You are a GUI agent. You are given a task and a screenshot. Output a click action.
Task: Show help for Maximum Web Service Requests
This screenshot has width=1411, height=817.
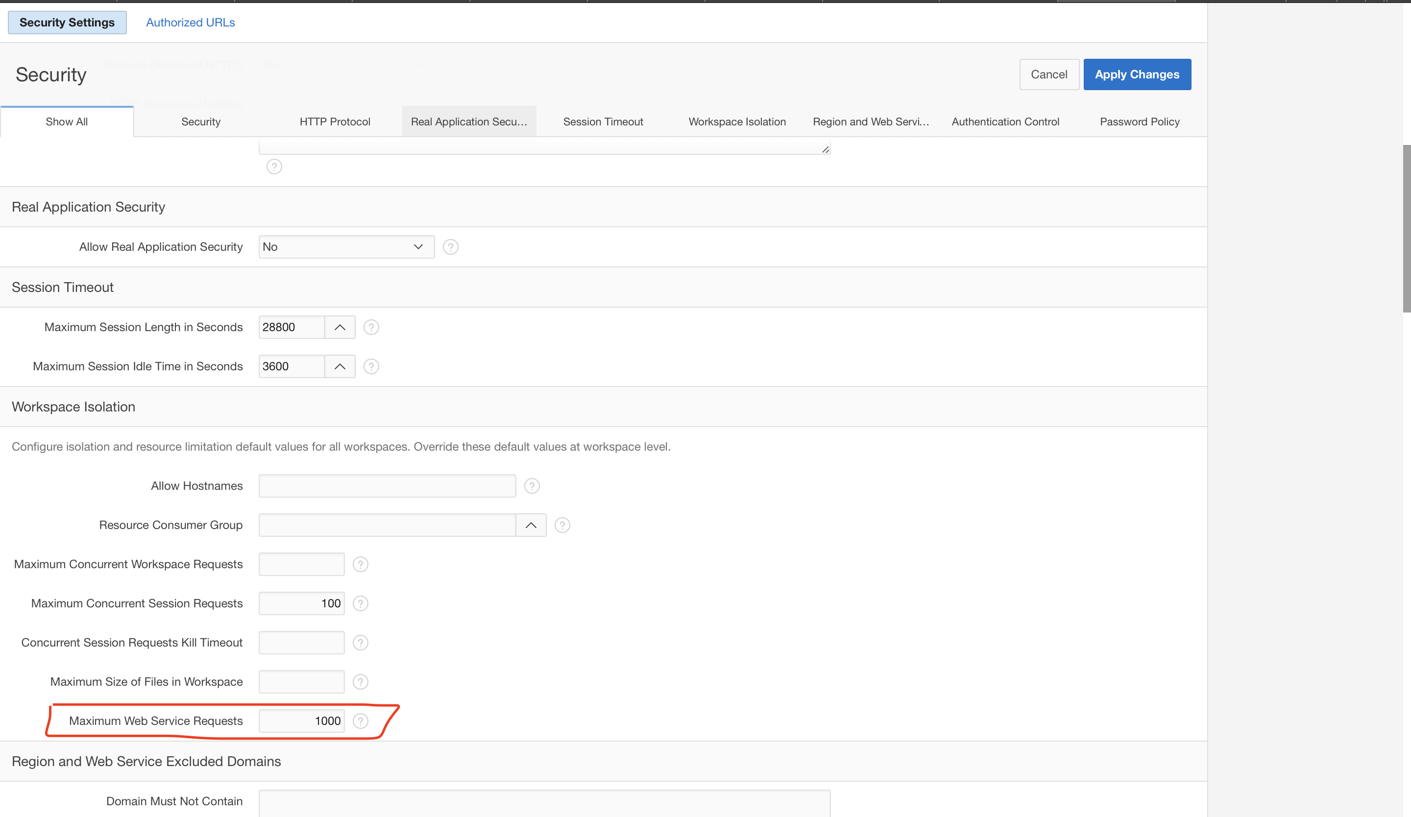coord(361,721)
